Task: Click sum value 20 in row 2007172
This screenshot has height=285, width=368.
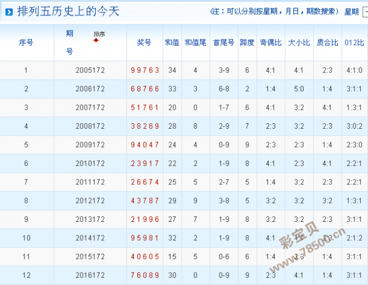Action: 172,107
